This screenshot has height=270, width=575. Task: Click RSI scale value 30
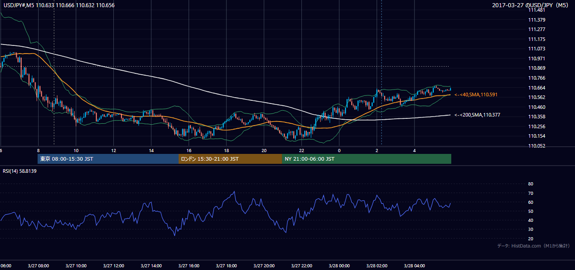pos(530,229)
